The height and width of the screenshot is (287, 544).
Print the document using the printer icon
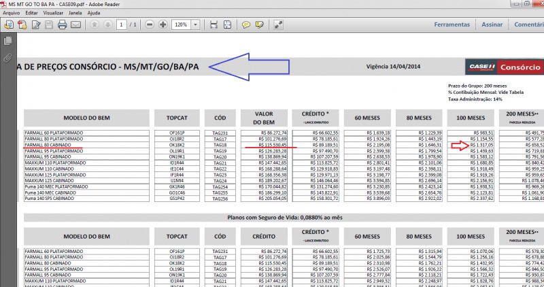coord(62,24)
